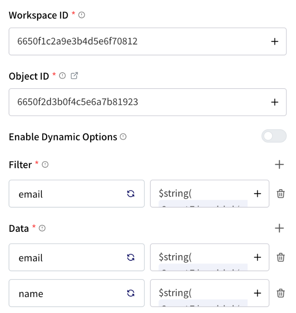The width and height of the screenshot is (296, 313).
Task: Click the Data section label
Action: 19,229
